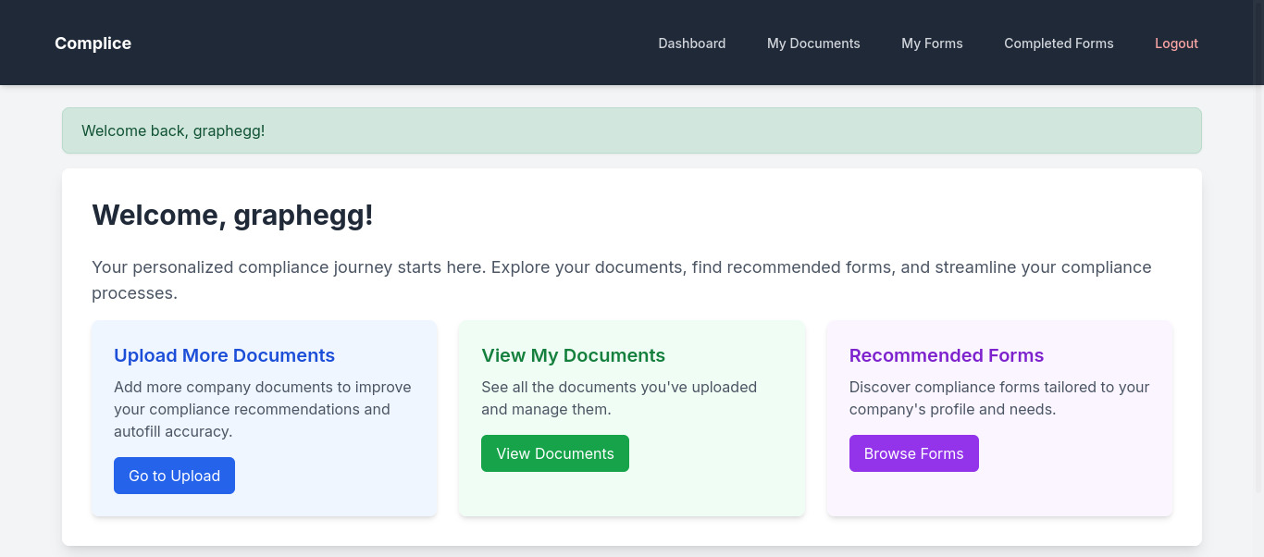Screen dimensions: 1264x557
Task: Click the autofill accuracy description text
Action: (263, 409)
